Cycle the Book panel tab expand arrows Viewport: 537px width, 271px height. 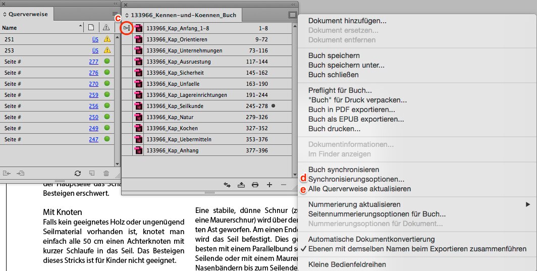click(127, 15)
